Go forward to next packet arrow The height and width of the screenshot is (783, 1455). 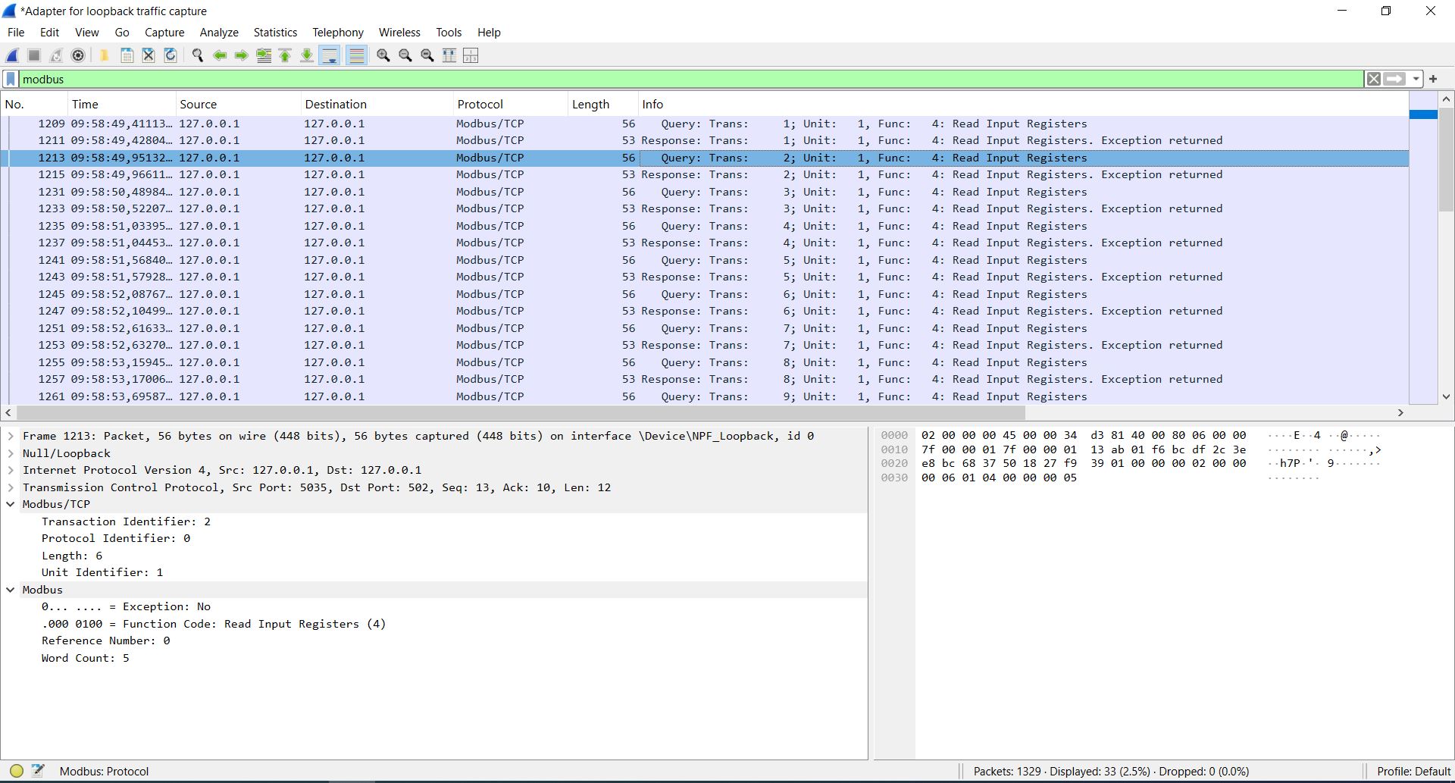coord(242,55)
